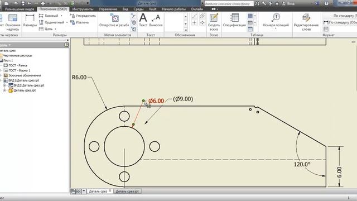This screenshot has height=201, width=357.
Task: Click the Основная надпись title block tool
Action: [13, 22]
